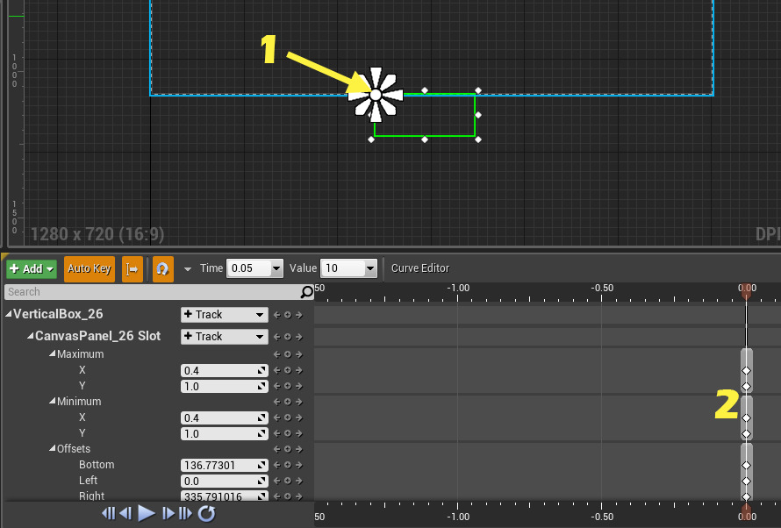Click the Add button to insert a track

31,269
